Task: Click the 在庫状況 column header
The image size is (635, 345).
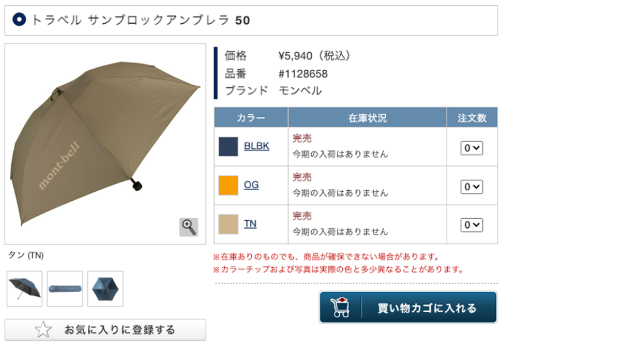Action: 367,118
